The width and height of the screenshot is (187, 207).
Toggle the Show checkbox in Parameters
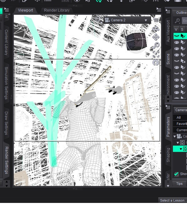coord(176,174)
